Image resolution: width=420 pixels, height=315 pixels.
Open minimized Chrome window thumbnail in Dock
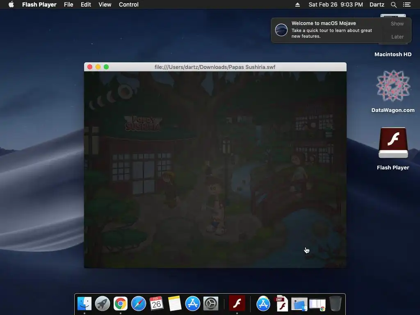tap(317, 305)
